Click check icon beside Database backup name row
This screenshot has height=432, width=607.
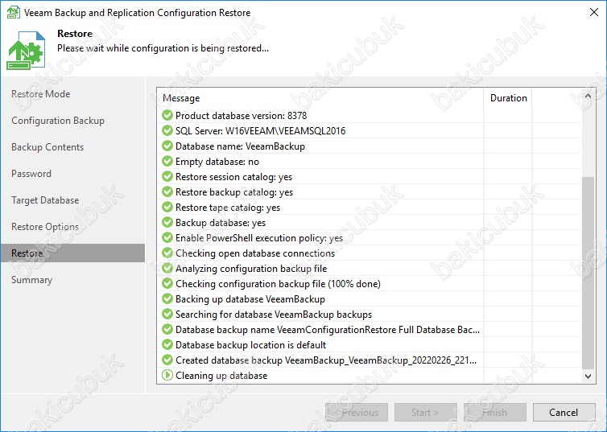pos(167,329)
